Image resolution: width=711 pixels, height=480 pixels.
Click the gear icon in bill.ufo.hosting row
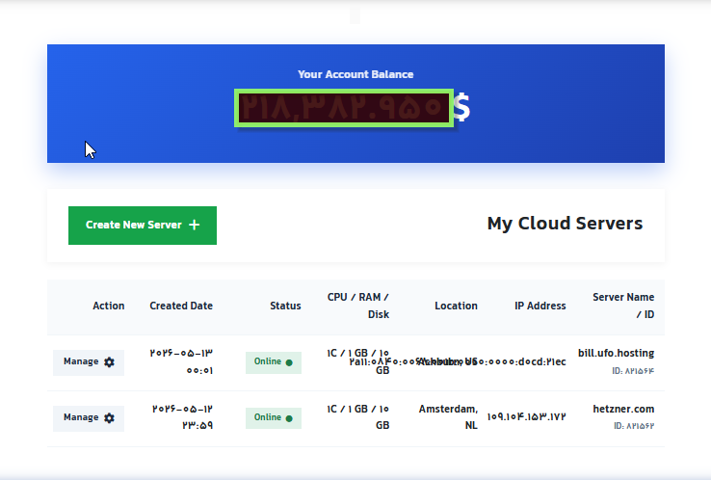click(x=109, y=362)
